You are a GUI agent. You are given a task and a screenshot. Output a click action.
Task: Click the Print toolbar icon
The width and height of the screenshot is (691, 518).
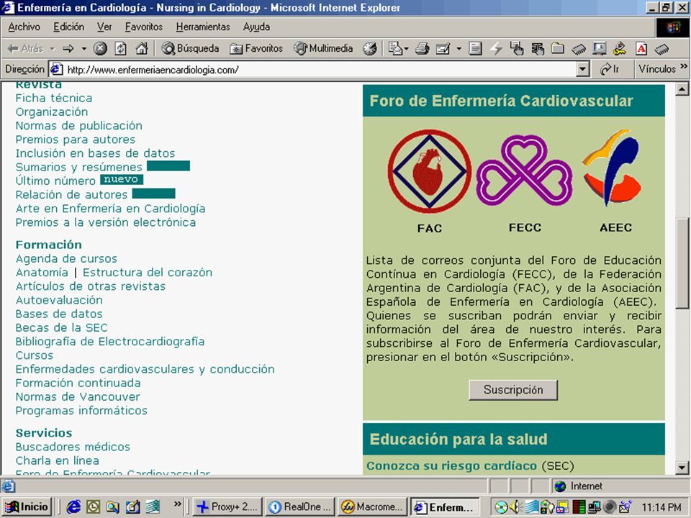point(422,48)
